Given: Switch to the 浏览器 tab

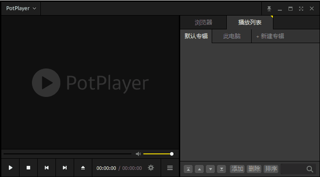Looking at the screenshot, I should coord(203,22).
